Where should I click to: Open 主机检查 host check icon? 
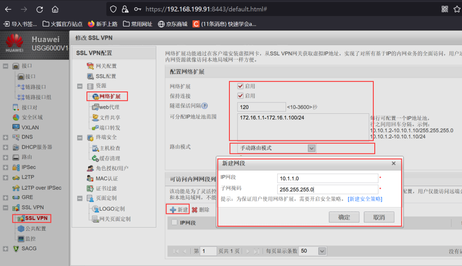click(x=96, y=148)
